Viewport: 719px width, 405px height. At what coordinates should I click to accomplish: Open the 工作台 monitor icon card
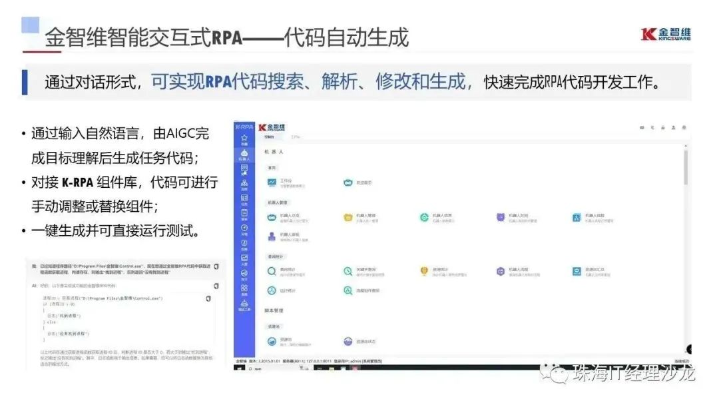[285, 183]
